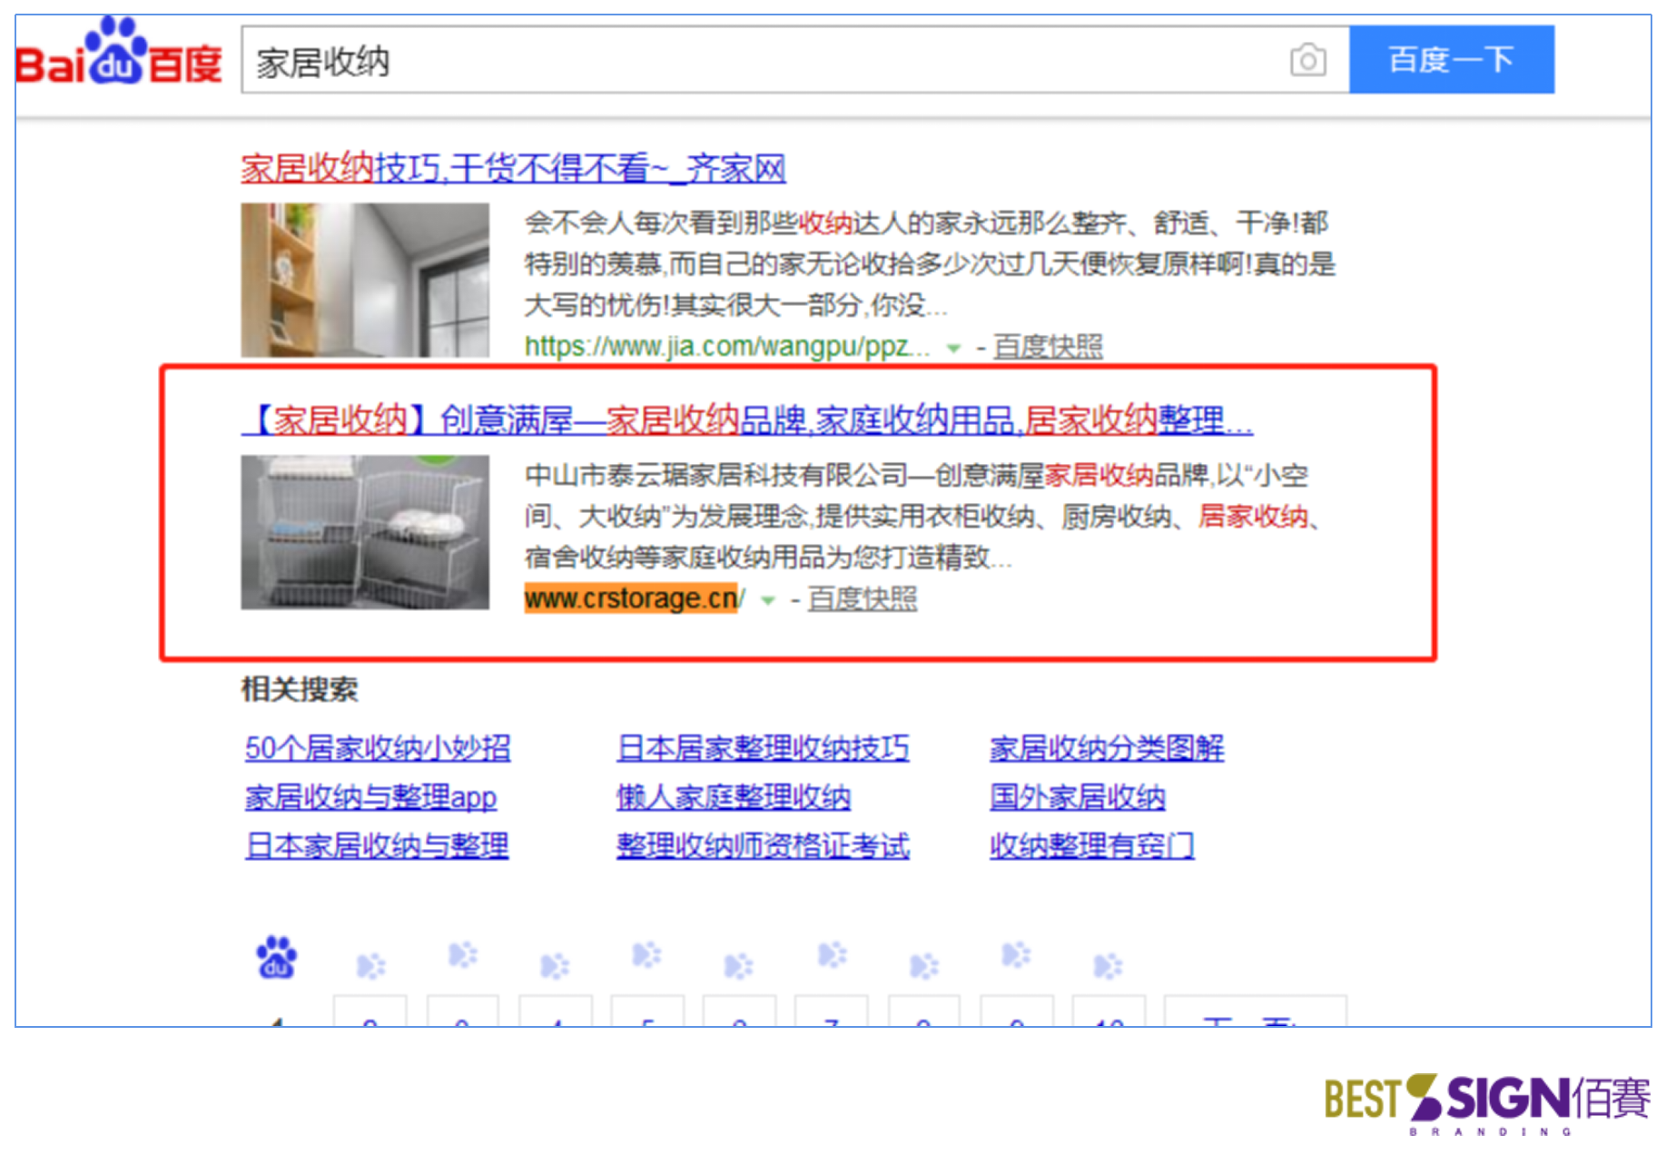Open related search 日本居家整理收纳技巧
Viewport: 1666px width, 1164px height.
[x=763, y=748]
